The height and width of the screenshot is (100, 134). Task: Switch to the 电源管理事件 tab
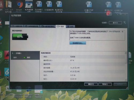(x=48, y=26)
